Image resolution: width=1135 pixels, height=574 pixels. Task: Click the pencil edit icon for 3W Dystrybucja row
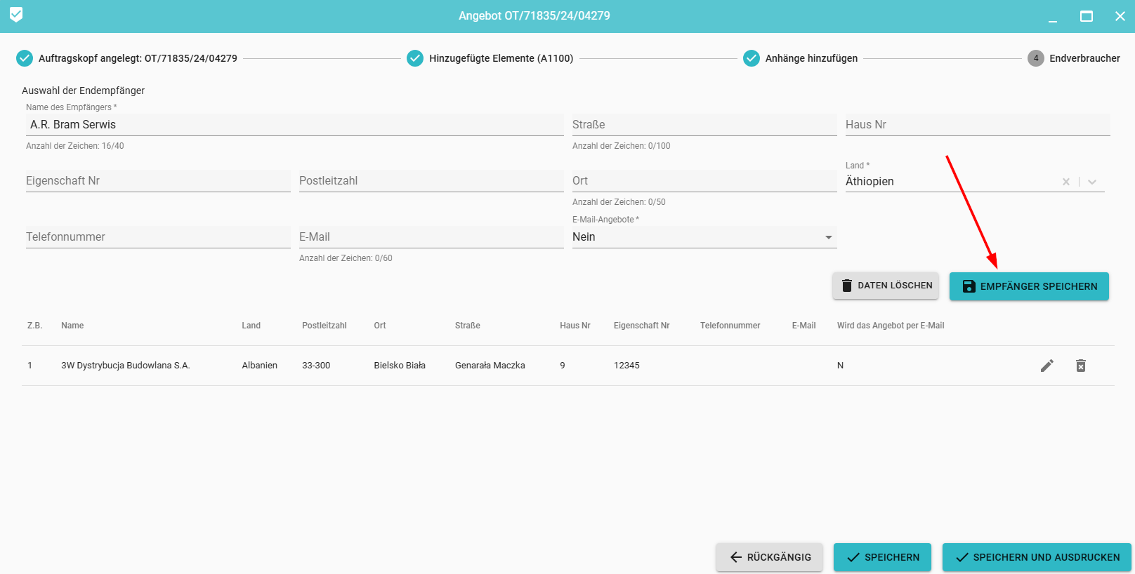[1047, 366]
